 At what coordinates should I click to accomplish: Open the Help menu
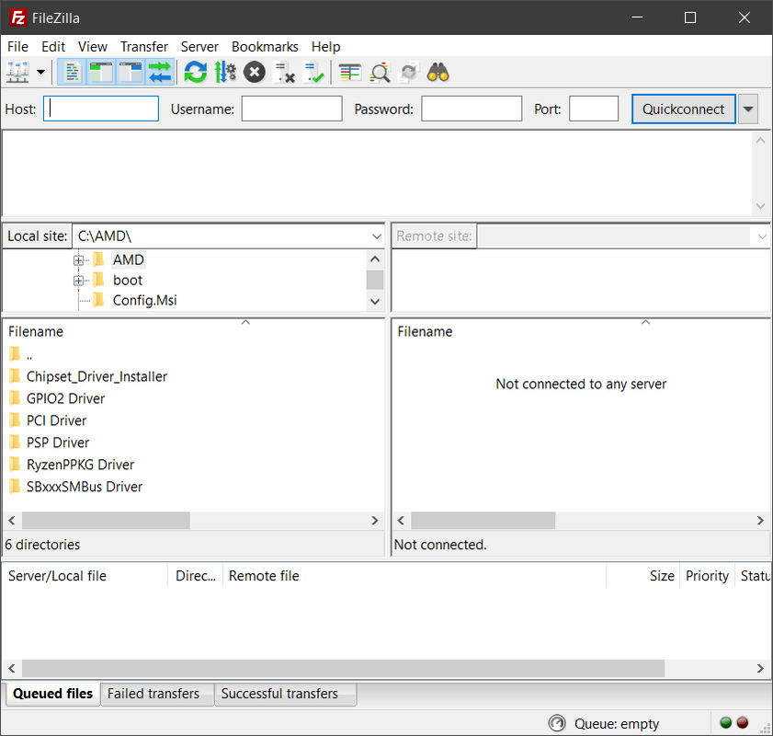click(x=325, y=46)
